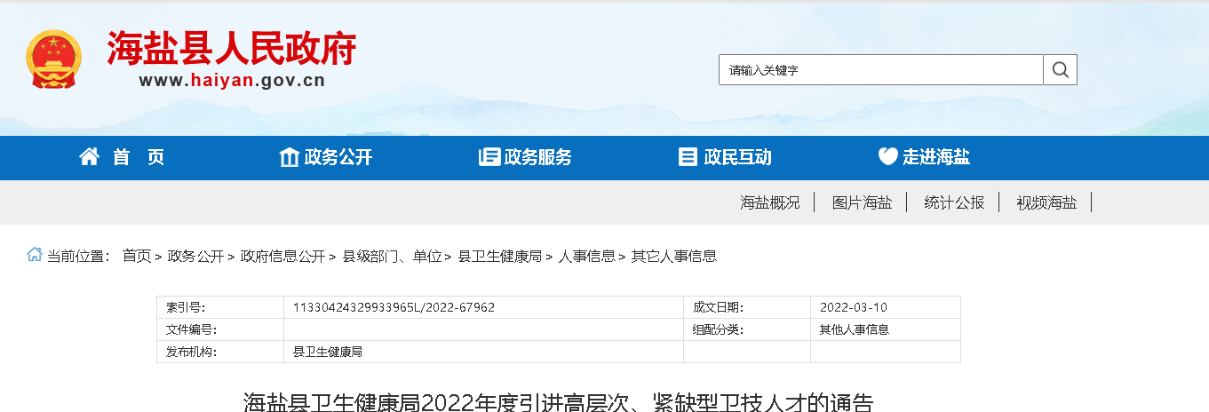Go to 其它人事信息 in the breadcrumb
This screenshot has width=1209, height=412.
[673, 256]
